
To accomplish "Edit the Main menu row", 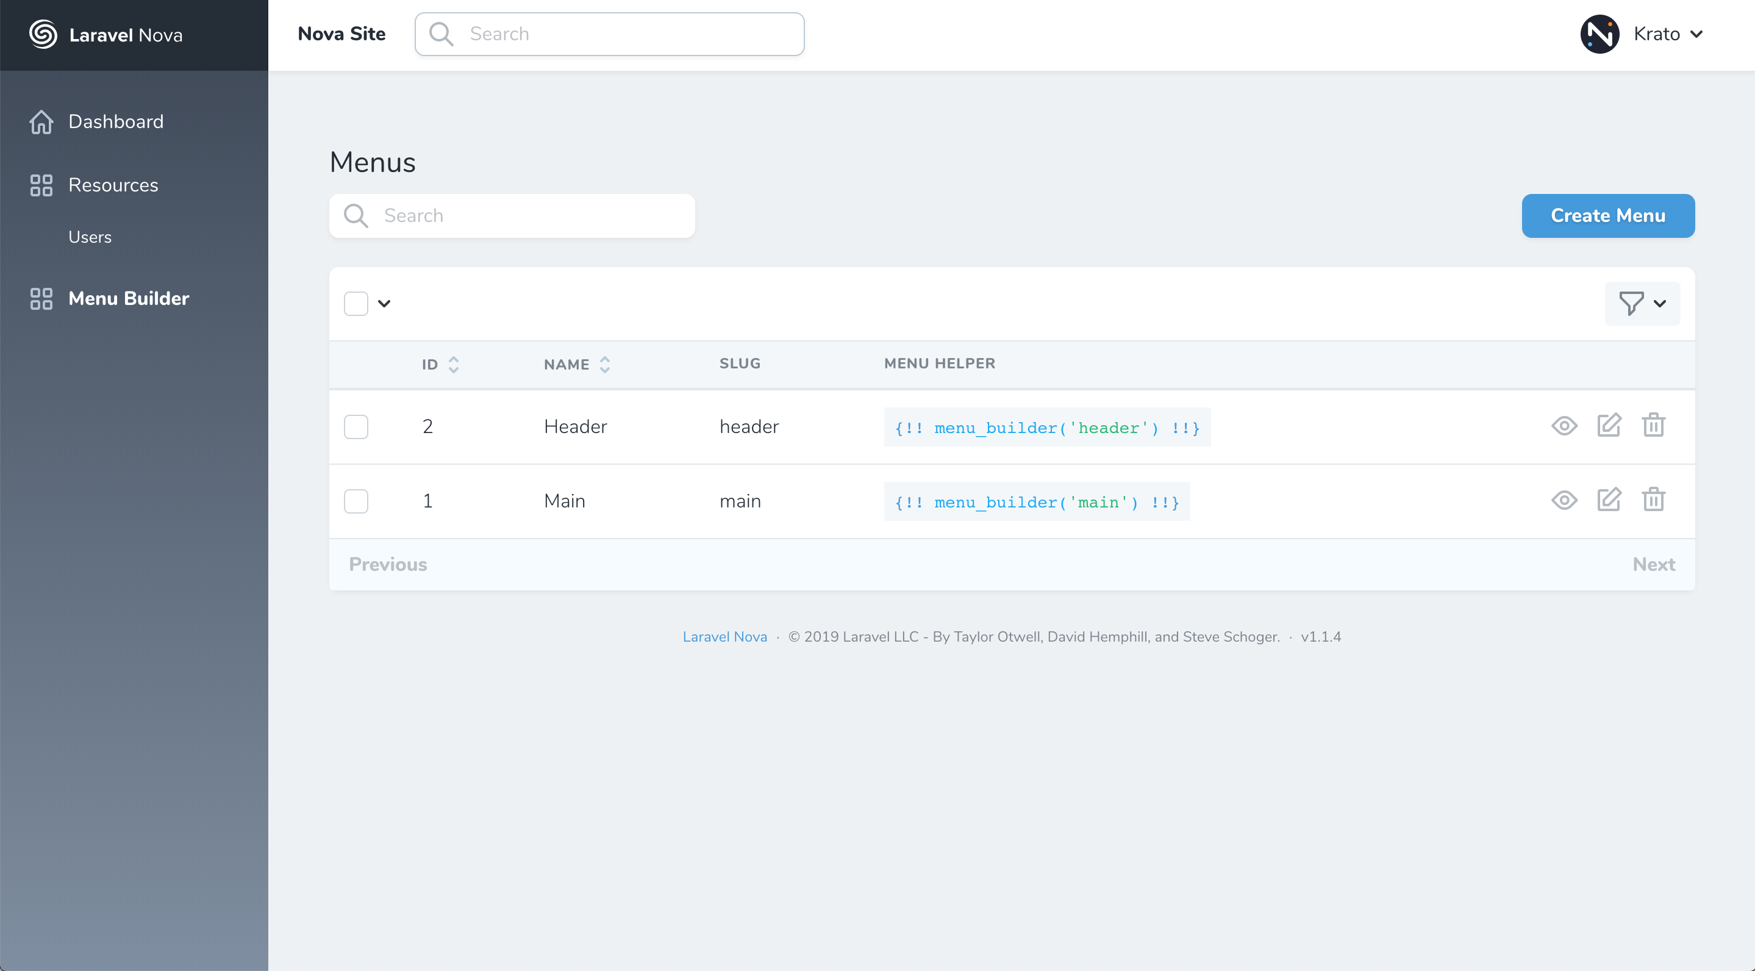I will click(1609, 500).
